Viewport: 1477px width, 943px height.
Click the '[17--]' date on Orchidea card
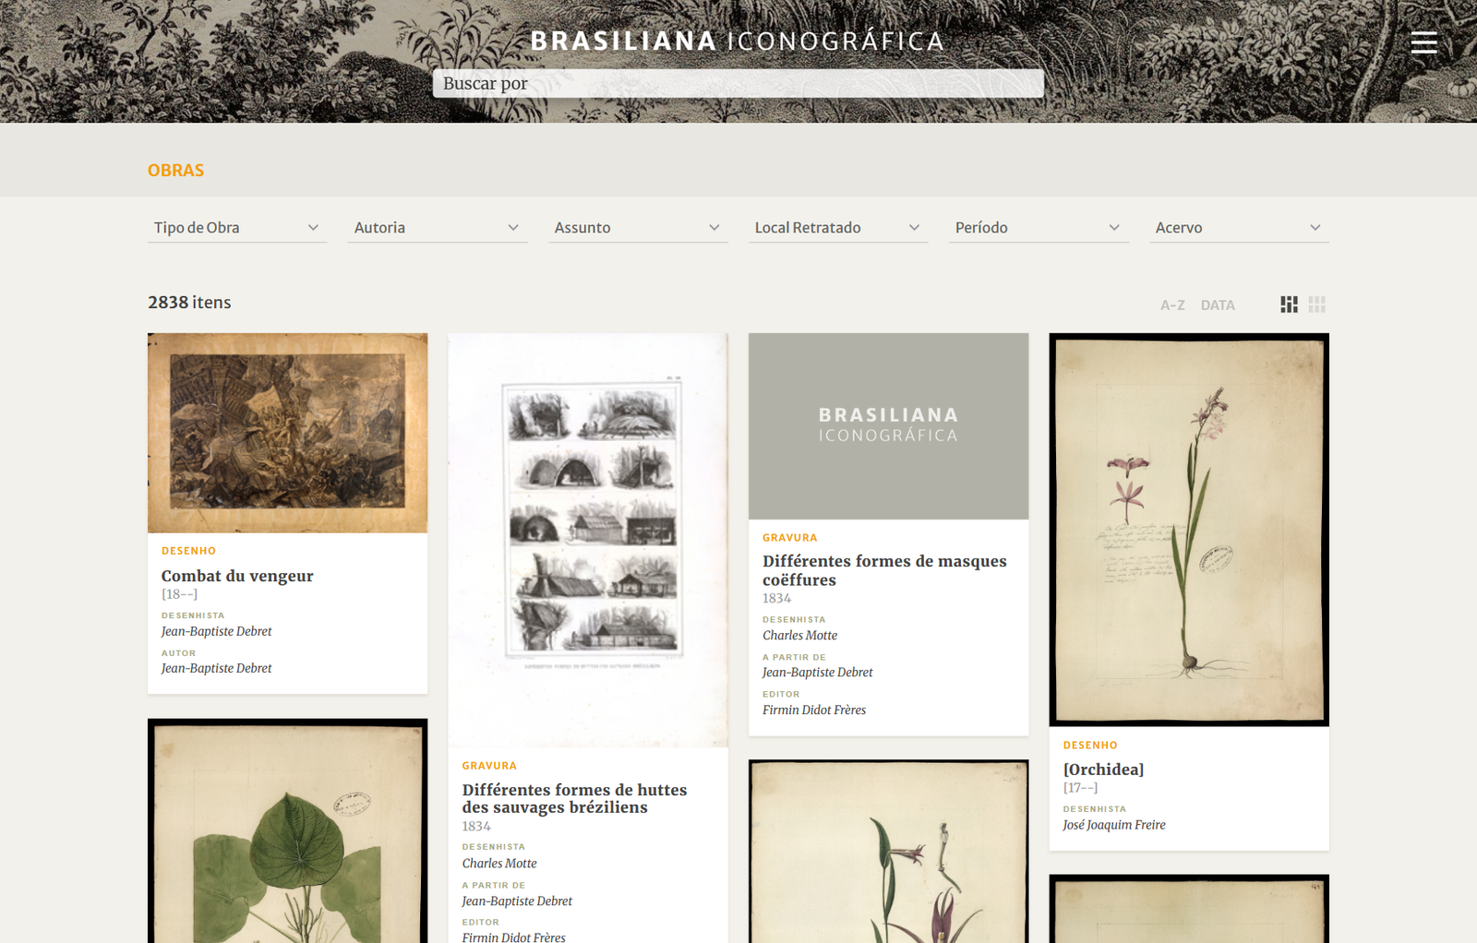coord(1080,788)
